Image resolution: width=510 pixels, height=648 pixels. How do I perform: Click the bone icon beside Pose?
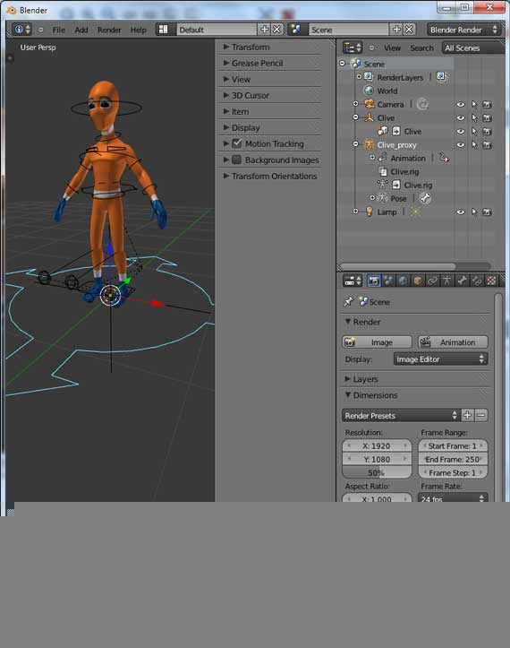pos(425,198)
